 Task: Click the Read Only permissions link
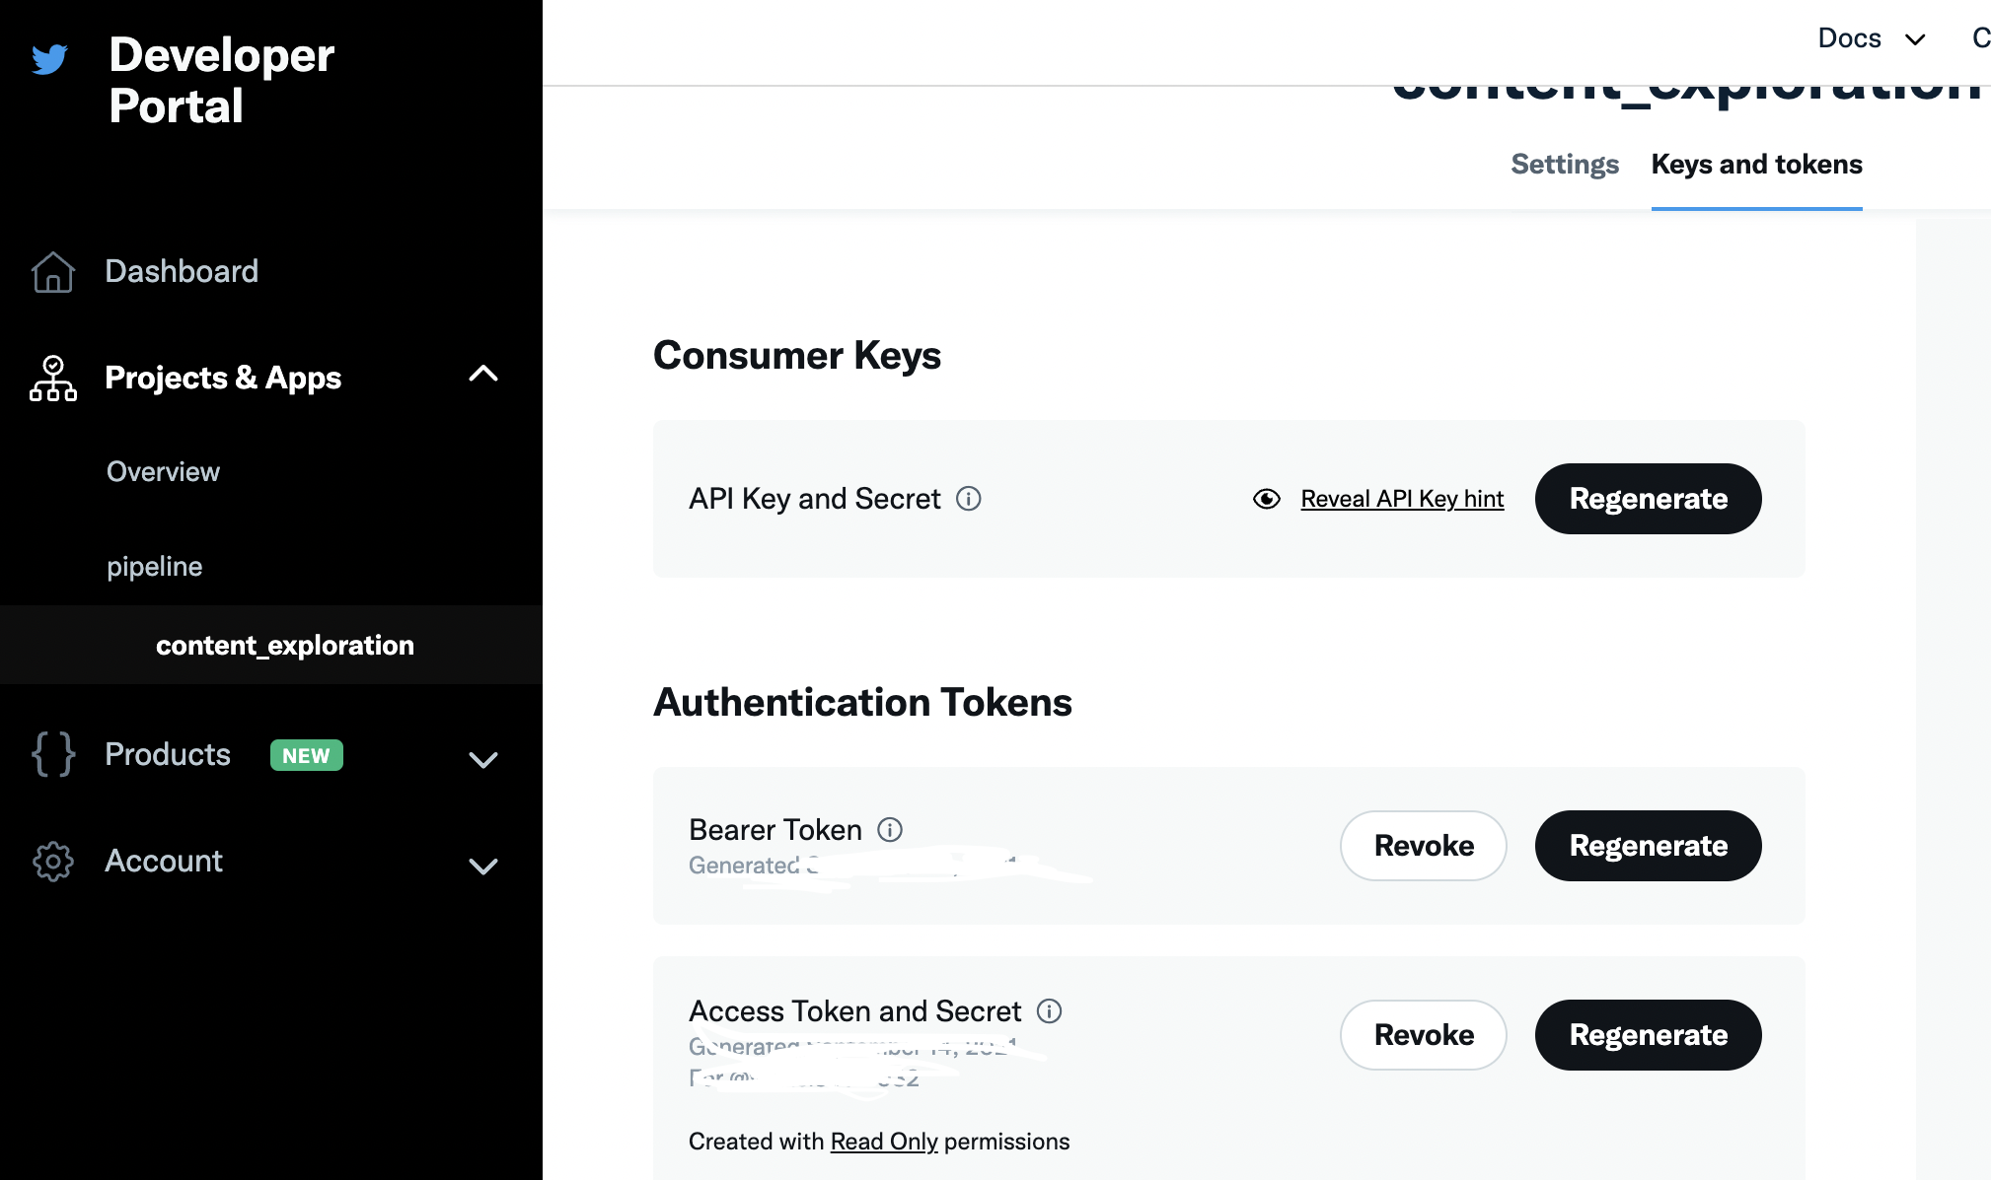pyautogui.click(x=883, y=1141)
